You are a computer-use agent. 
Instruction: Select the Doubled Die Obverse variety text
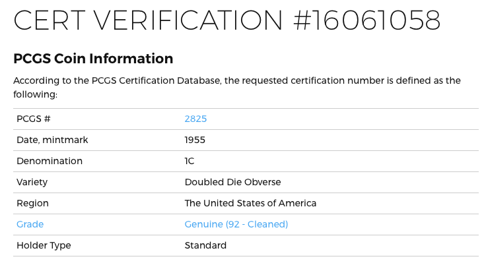[x=232, y=182]
